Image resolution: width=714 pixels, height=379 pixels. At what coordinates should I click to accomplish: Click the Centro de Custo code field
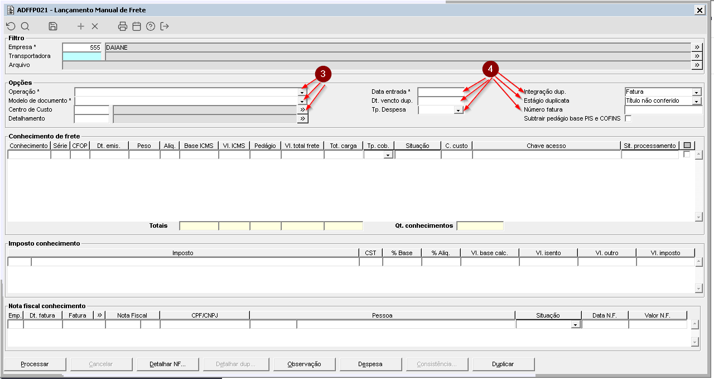91,110
